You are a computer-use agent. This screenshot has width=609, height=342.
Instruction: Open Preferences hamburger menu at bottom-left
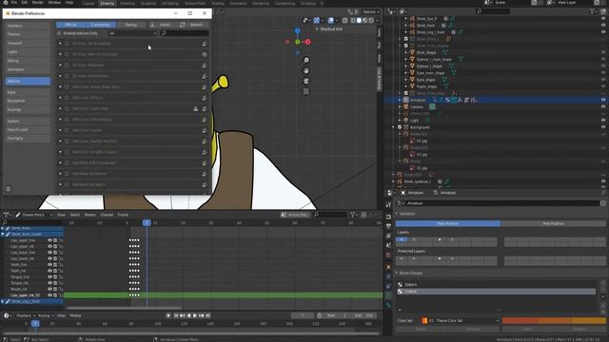(9, 189)
